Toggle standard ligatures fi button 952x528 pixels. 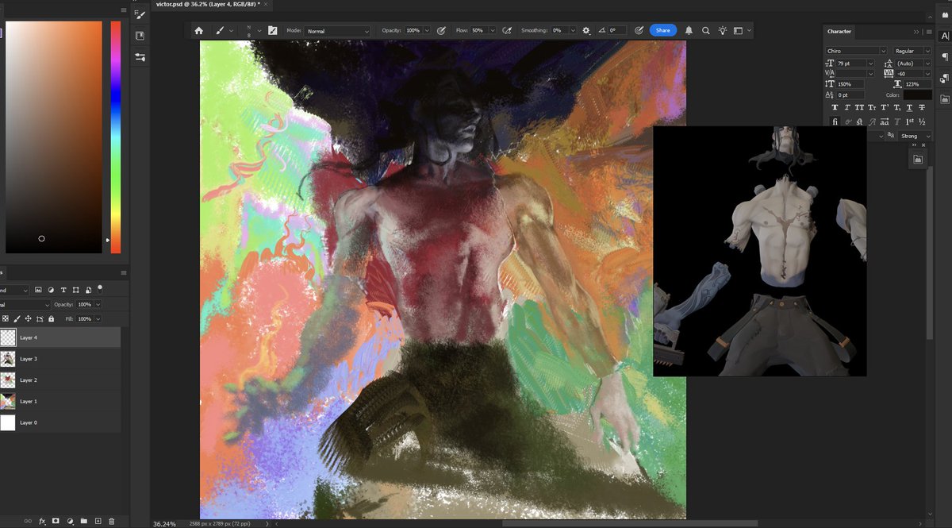click(x=835, y=122)
